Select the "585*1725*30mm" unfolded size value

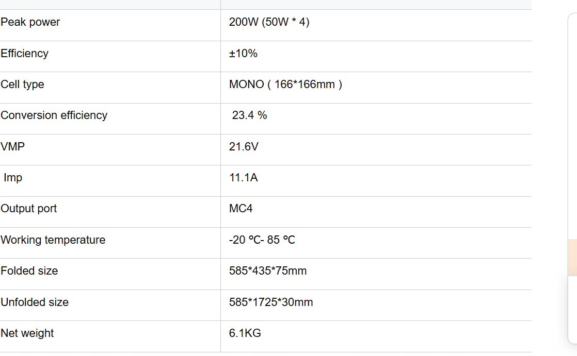[271, 302]
